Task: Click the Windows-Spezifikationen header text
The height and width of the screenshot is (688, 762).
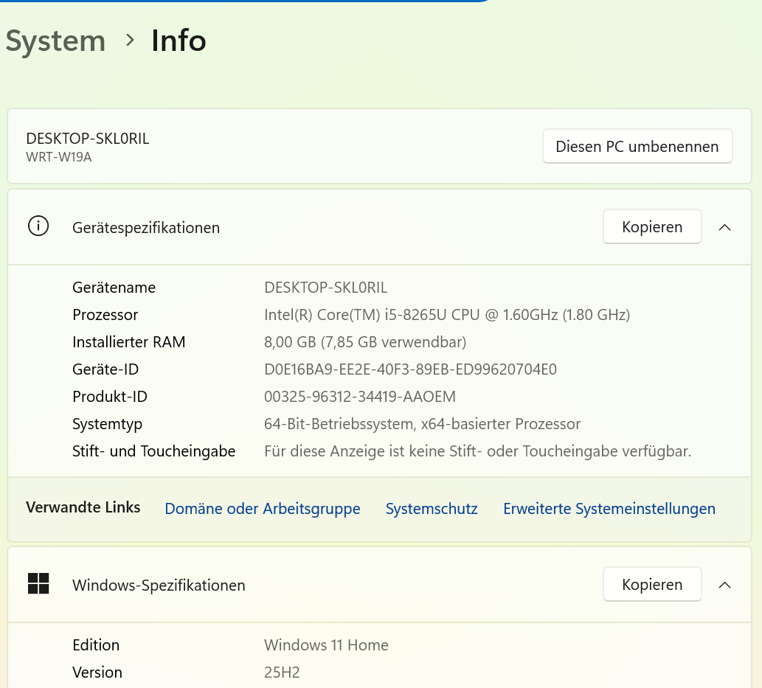Action: (x=159, y=585)
